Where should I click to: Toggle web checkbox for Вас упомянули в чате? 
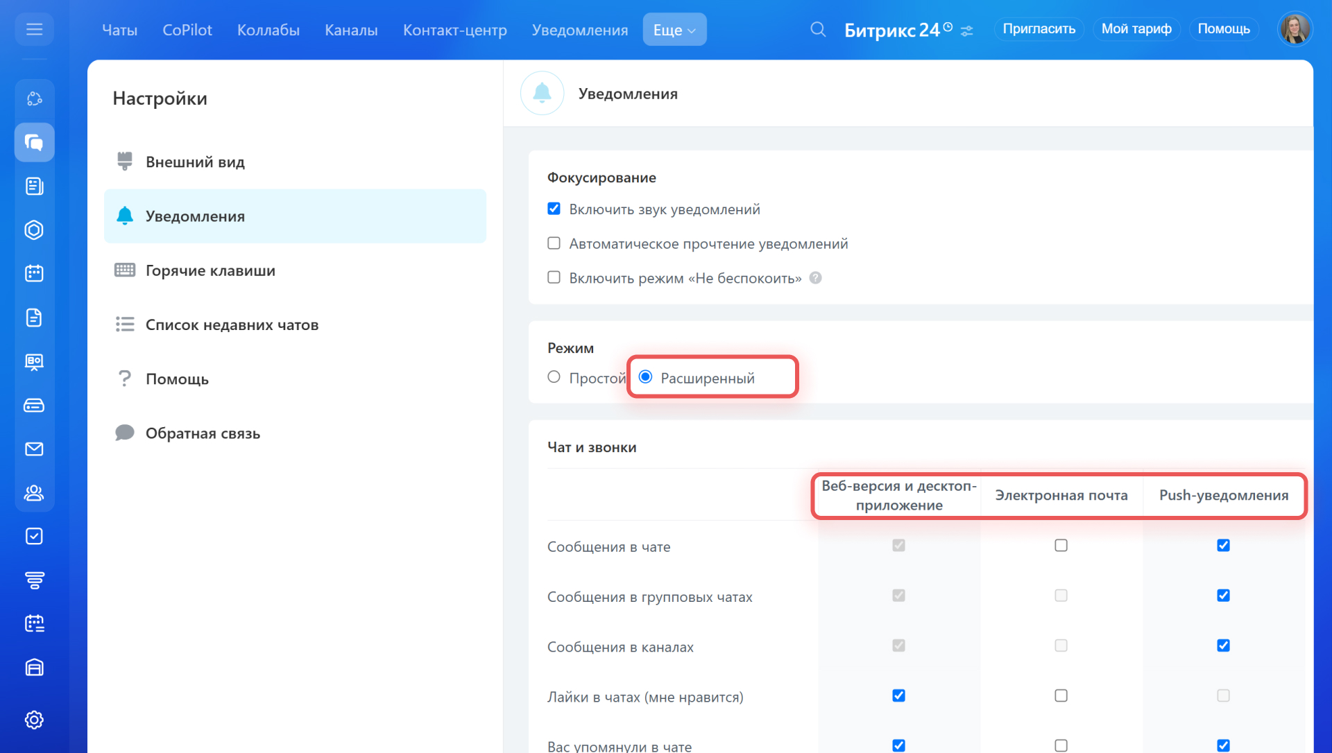898,745
